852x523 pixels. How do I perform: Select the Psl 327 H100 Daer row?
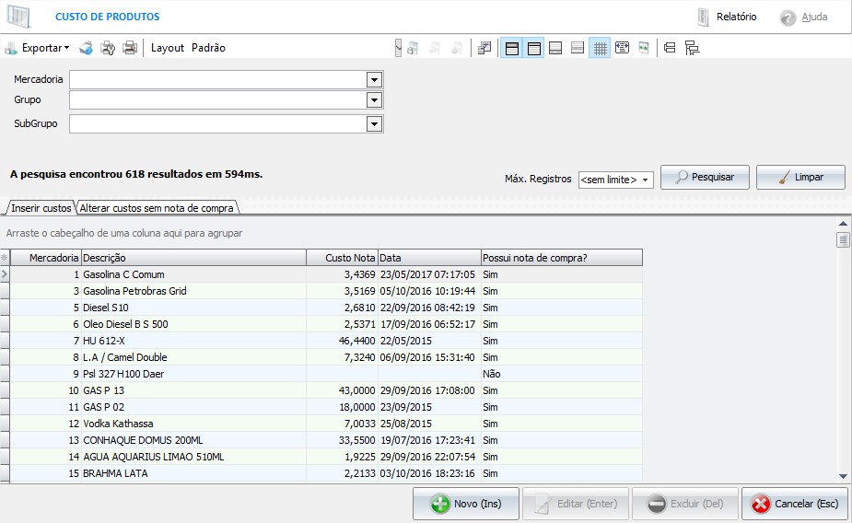tap(326, 374)
